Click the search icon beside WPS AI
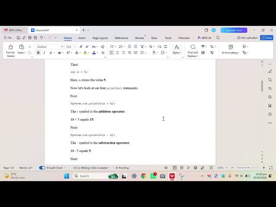Viewport: 276px width, 207px height. point(218,38)
